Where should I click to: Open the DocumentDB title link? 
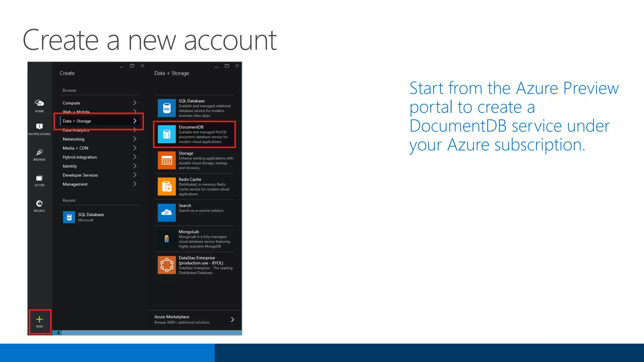coord(191,127)
